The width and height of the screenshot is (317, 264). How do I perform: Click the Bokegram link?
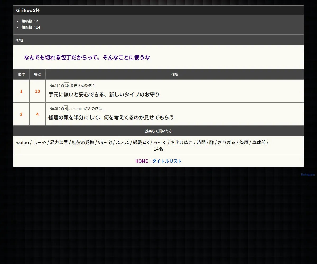click(308, 175)
